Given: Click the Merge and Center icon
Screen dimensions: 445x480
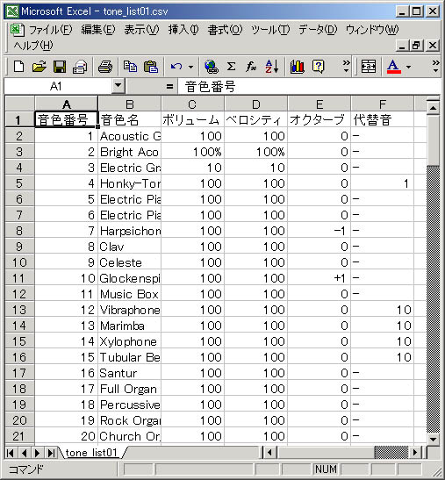Looking at the screenshot, I should coord(369,67).
